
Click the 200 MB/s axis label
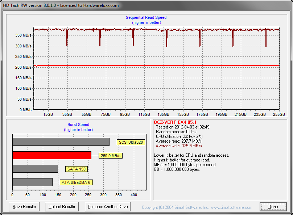coord(23,67)
